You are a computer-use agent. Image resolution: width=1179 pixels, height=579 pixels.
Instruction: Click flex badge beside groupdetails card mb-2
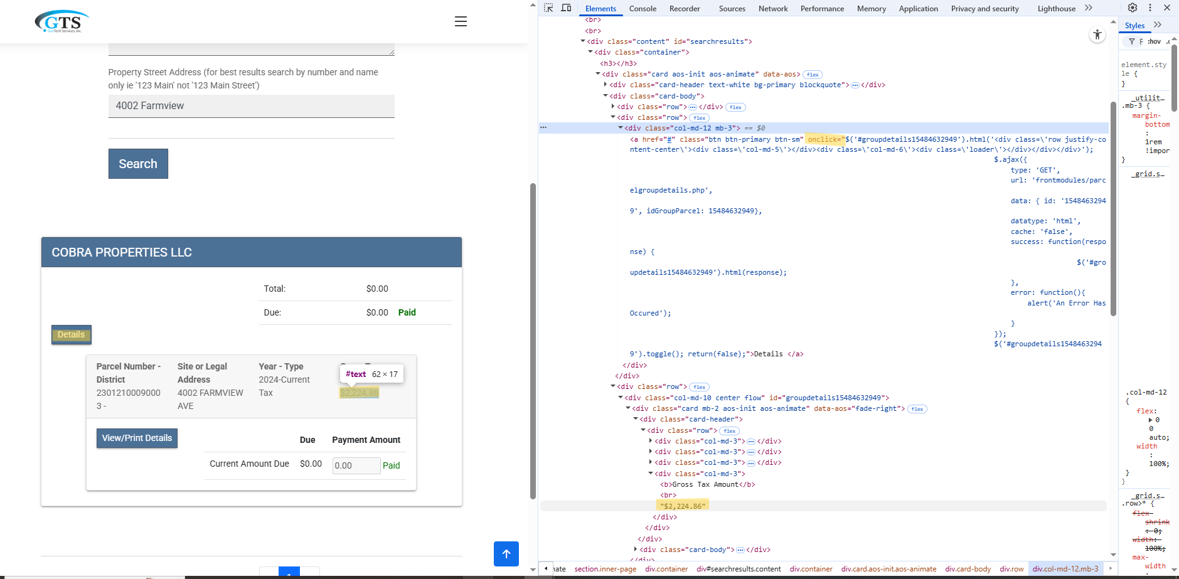pos(917,409)
